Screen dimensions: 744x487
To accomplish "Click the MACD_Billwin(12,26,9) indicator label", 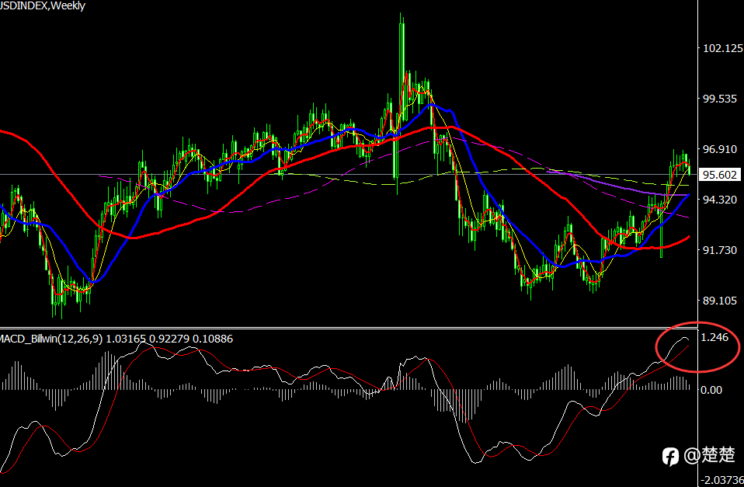I will (x=50, y=339).
